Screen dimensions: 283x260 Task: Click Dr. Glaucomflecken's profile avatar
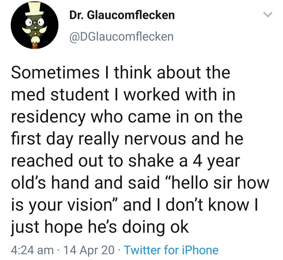(x=34, y=25)
